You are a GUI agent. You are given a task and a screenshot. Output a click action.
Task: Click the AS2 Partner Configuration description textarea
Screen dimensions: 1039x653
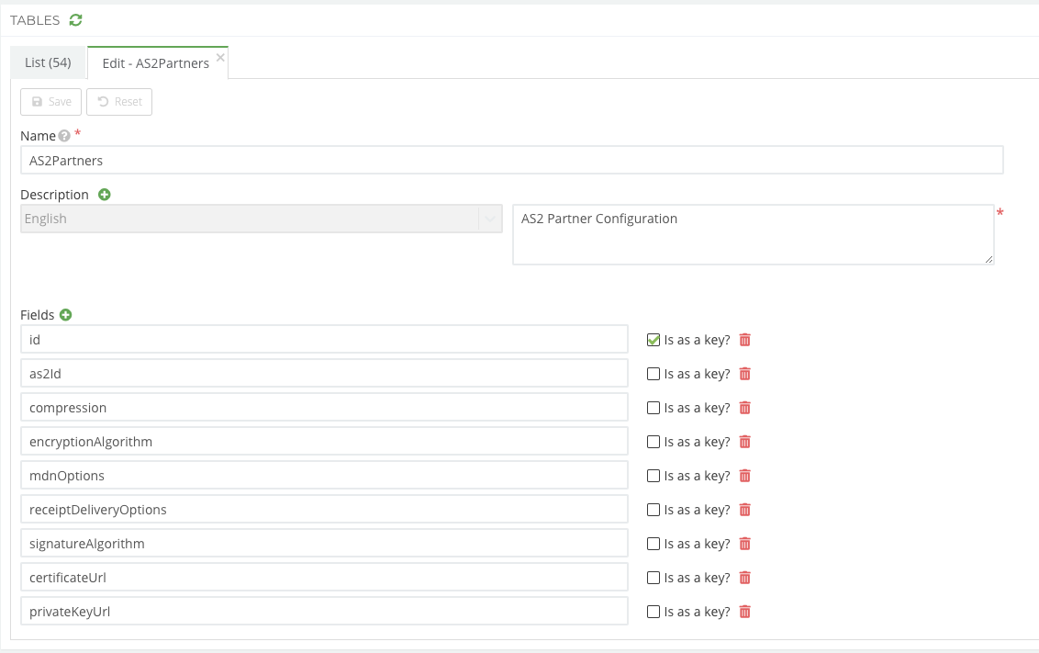(x=753, y=234)
